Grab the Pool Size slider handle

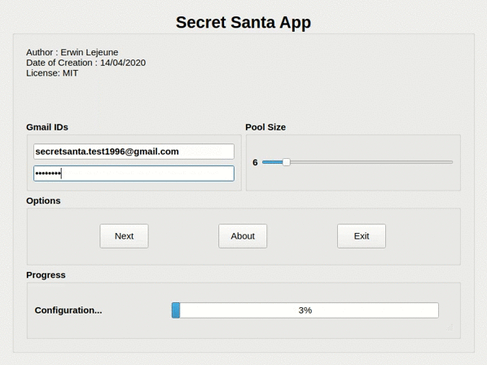(x=287, y=162)
